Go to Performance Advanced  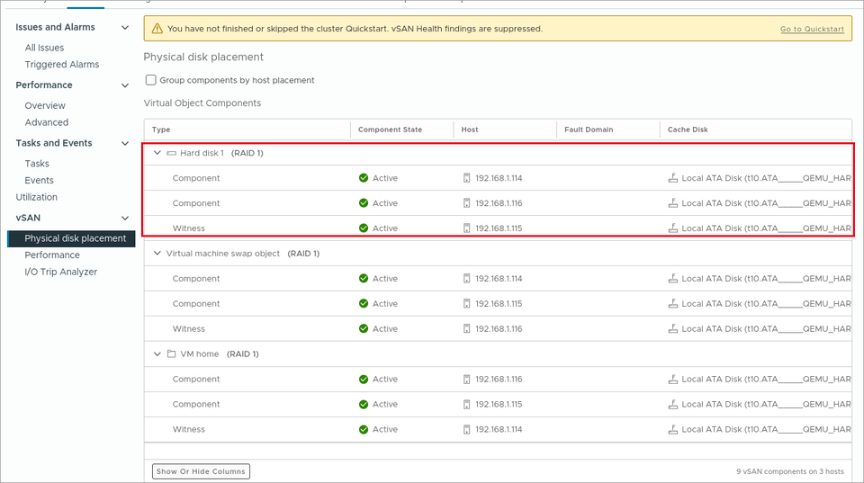pyautogui.click(x=46, y=122)
